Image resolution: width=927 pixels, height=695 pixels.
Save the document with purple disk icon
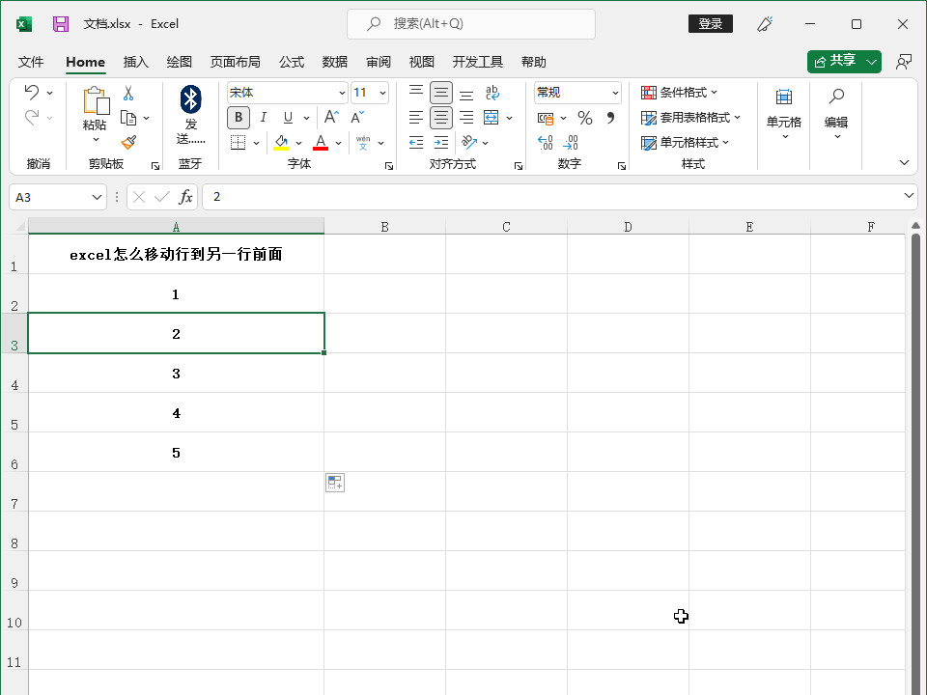[60, 24]
